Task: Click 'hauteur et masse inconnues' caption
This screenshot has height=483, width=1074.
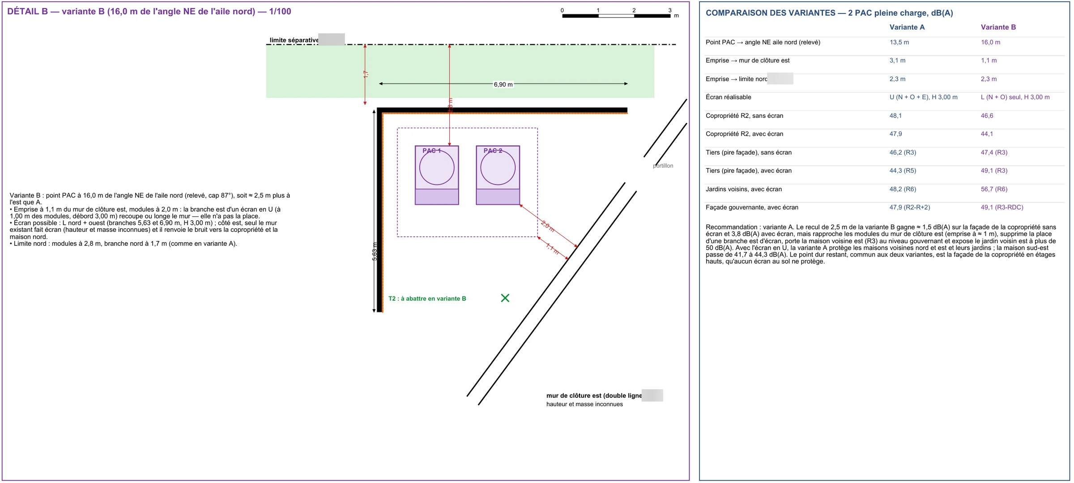Action: coord(584,404)
